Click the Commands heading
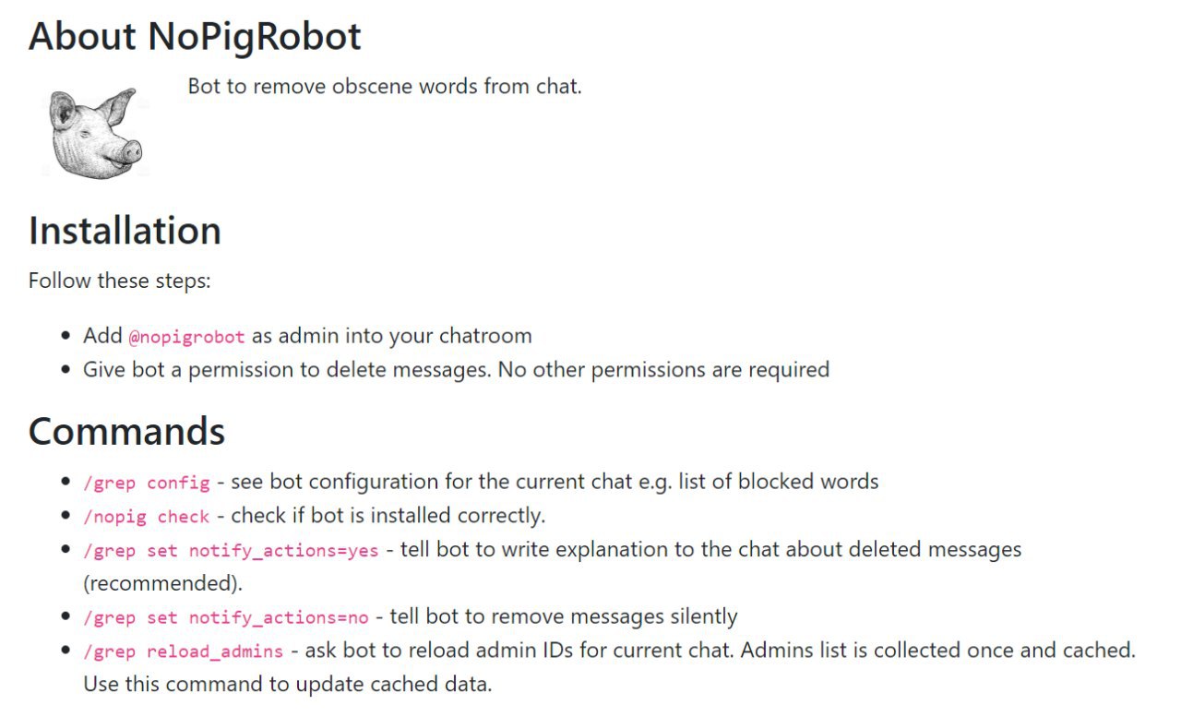The image size is (1181, 717). point(126,431)
